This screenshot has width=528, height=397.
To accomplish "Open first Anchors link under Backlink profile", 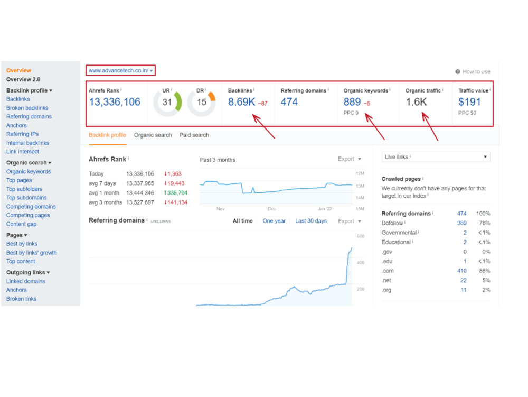I will tap(16, 125).
